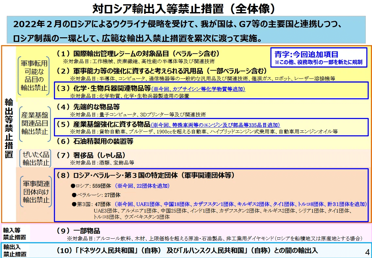This screenshot has width=372, height=258.
Task: Click item (7) 奢侈品（しゃし品）
Action: pyautogui.click(x=91, y=155)
